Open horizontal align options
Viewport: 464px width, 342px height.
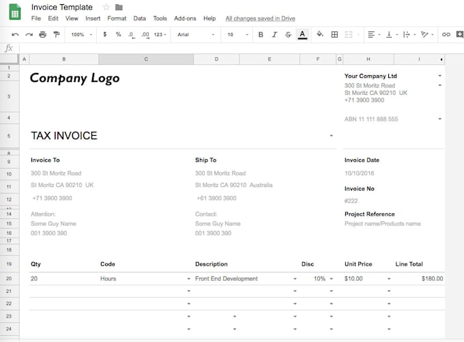point(373,35)
